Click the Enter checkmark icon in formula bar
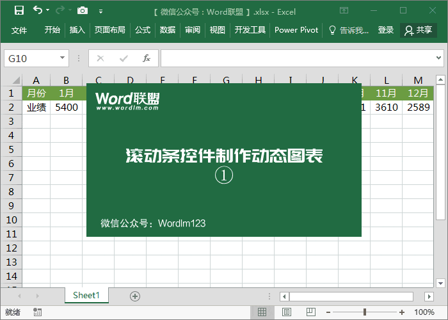This screenshot has width=448, height=320. tap(124, 58)
